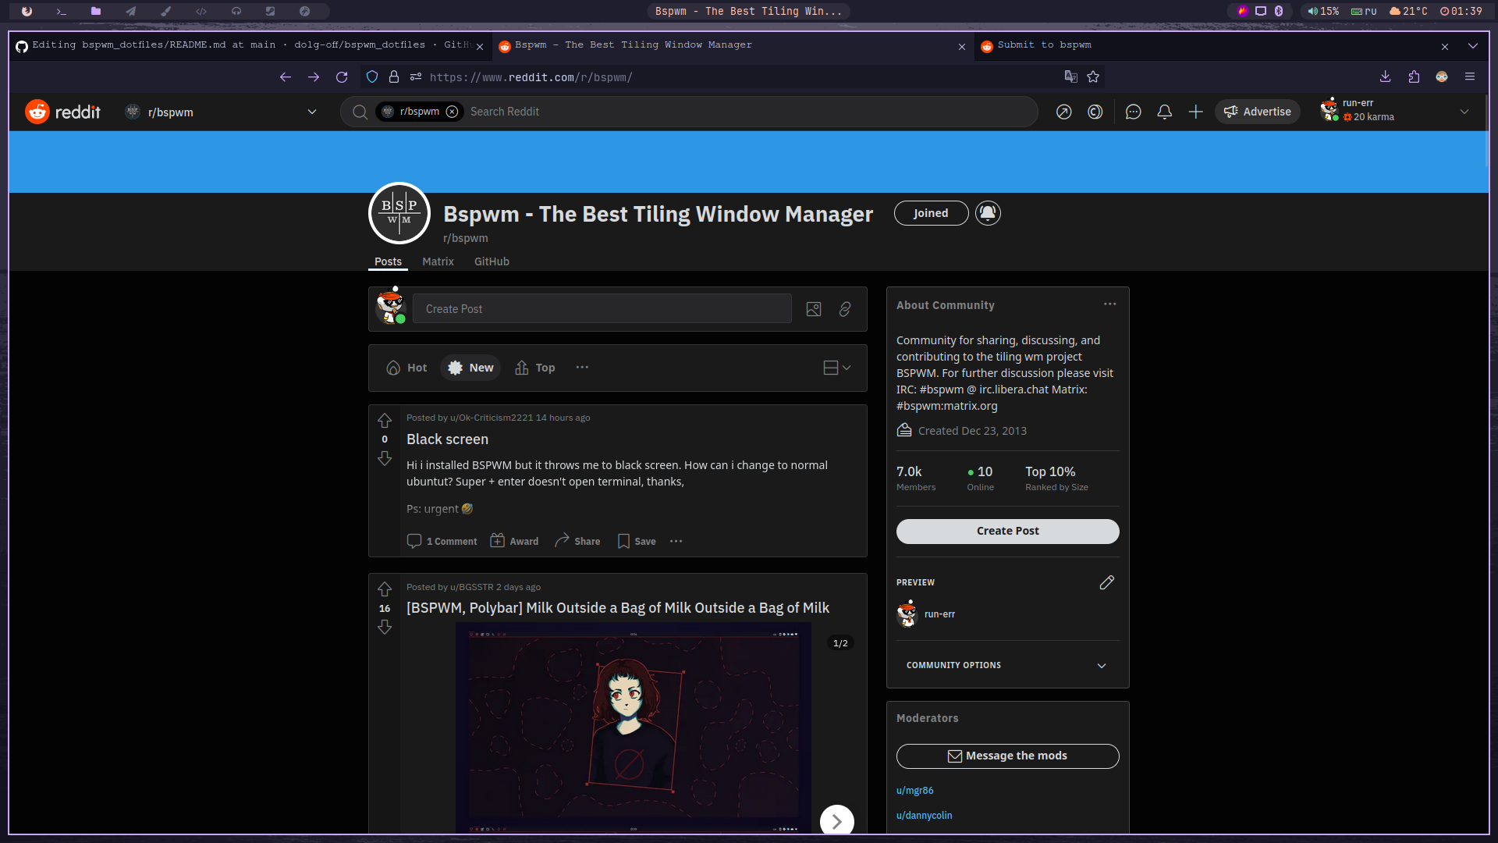Click the Popular arrow icon in header

pos(1063,112)
